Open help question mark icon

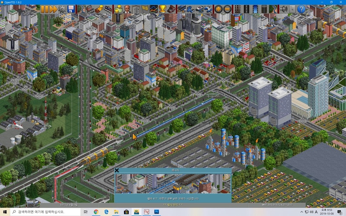point(301,9)
